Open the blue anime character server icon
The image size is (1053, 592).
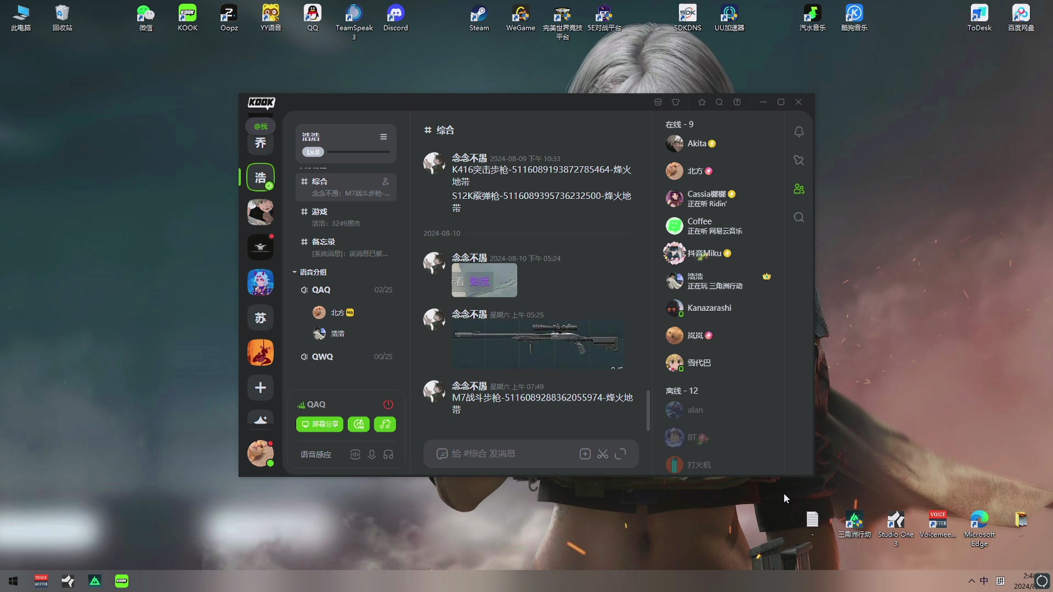tap(261, 282)
